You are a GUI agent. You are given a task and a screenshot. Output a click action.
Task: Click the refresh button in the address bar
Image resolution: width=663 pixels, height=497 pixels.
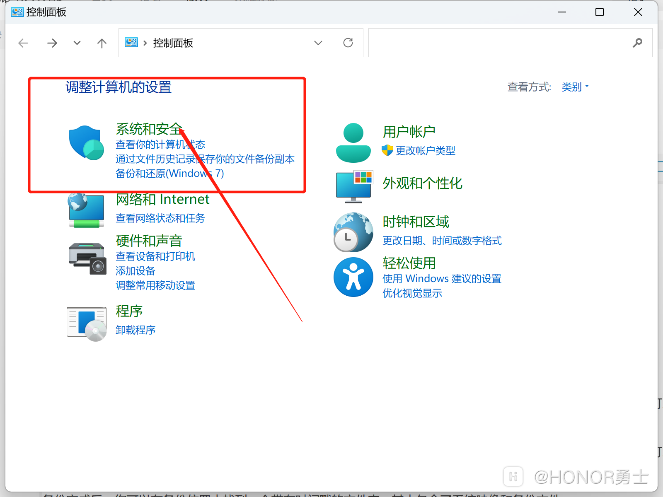coord(348,42)
